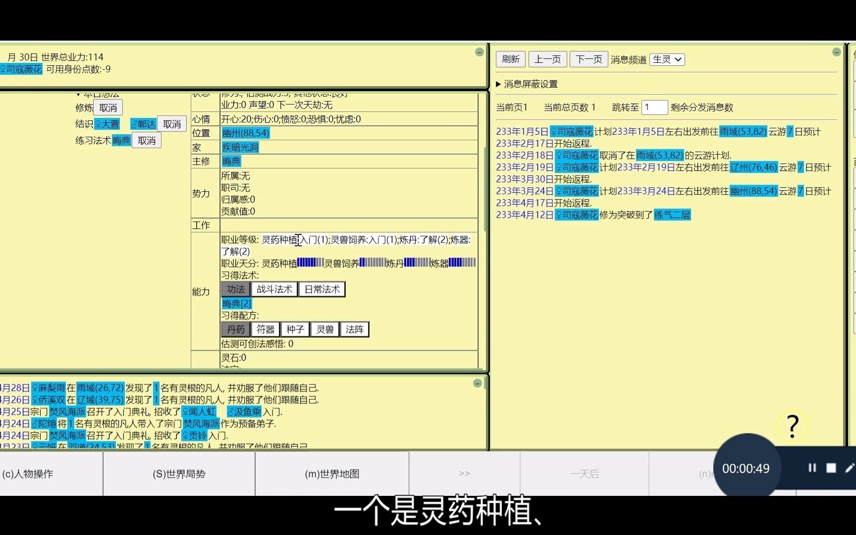Open 主修 link 晦典
Screen dimensions: 856x535
[231, 161]
